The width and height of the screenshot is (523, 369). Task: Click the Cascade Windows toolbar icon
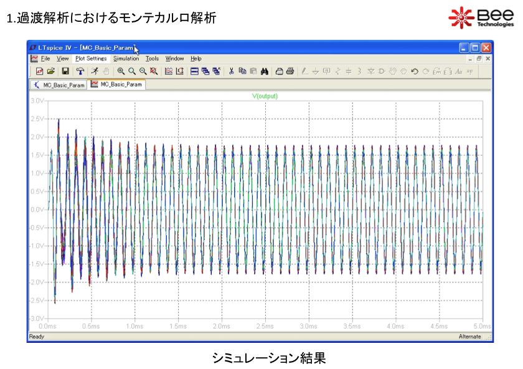click(205, 71)
